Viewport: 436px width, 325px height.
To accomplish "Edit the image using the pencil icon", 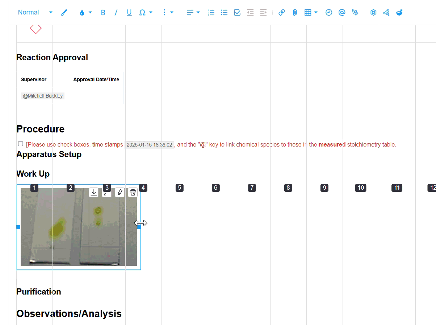I will pyautogui.click(x=120, y=192).
